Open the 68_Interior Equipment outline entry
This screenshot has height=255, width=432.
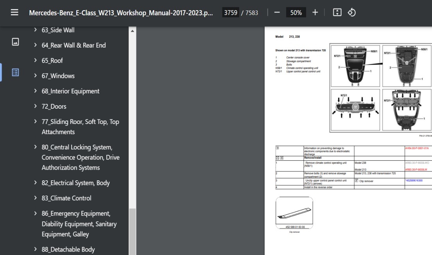click(70, 91)
